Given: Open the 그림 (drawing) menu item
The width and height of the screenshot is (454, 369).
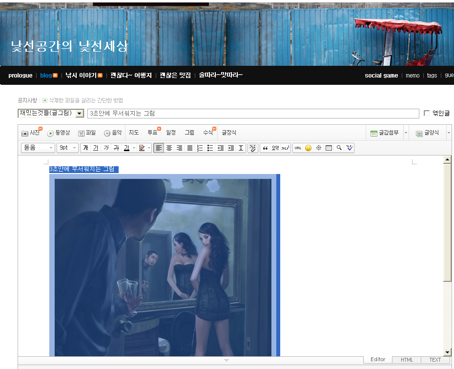Looking at the screenshot, I should pos(189,133).
